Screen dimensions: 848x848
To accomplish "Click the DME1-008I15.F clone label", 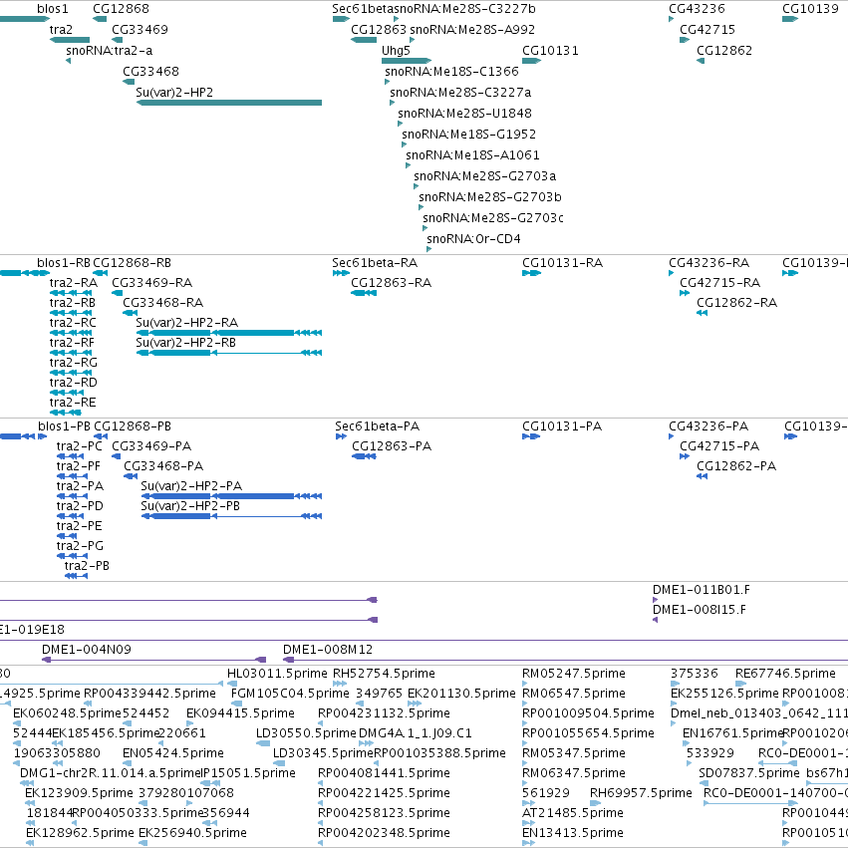I will point(700,610).
